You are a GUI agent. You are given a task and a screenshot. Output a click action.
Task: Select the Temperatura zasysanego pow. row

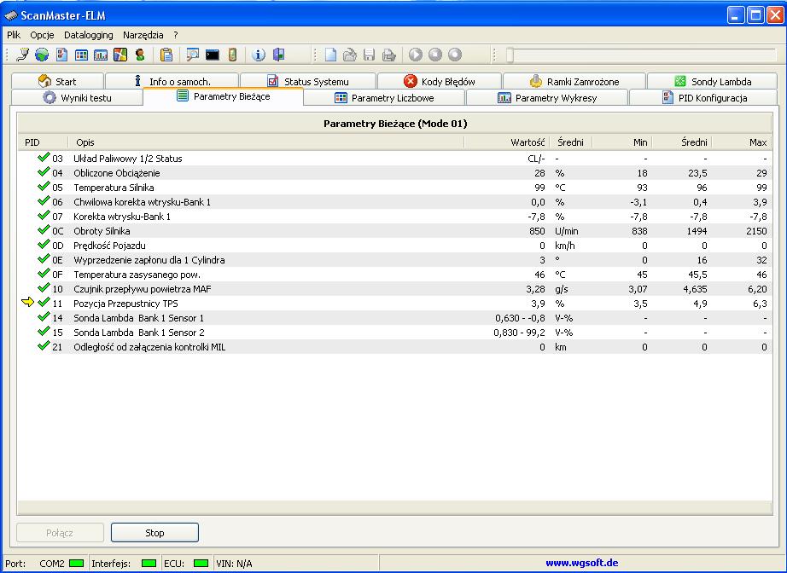click(395, 275)
